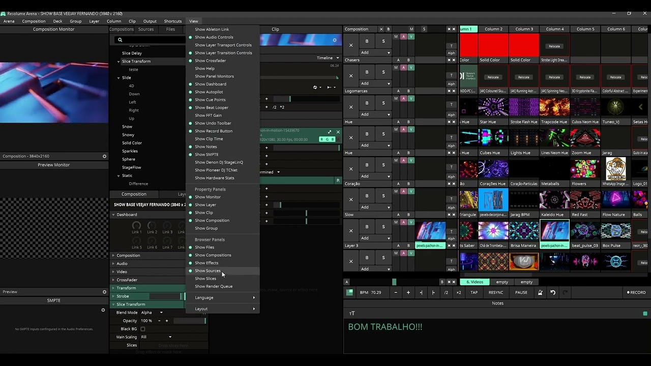Toggle Show Beat Looper
Screen dimensions: 651x366
click(211, 107)
